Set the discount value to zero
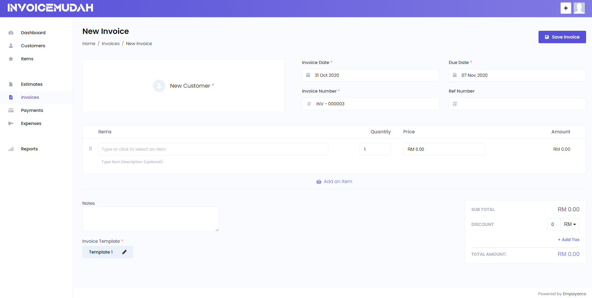Screen dimensions: 592x298 click(553, 224)
